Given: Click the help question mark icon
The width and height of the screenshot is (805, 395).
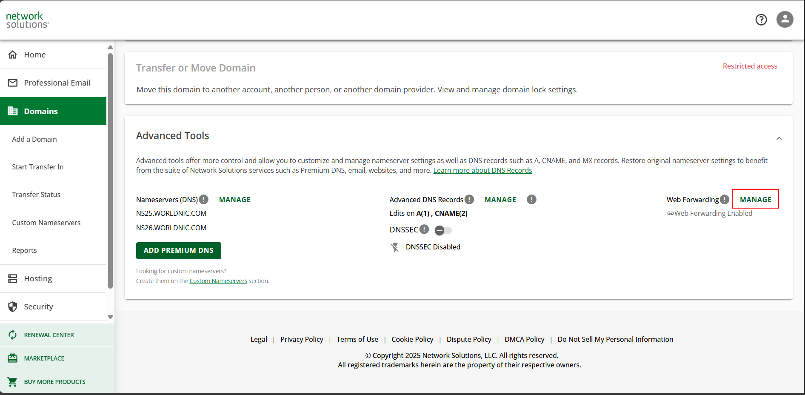Looking at the screenshot, I should click(761, 20).
